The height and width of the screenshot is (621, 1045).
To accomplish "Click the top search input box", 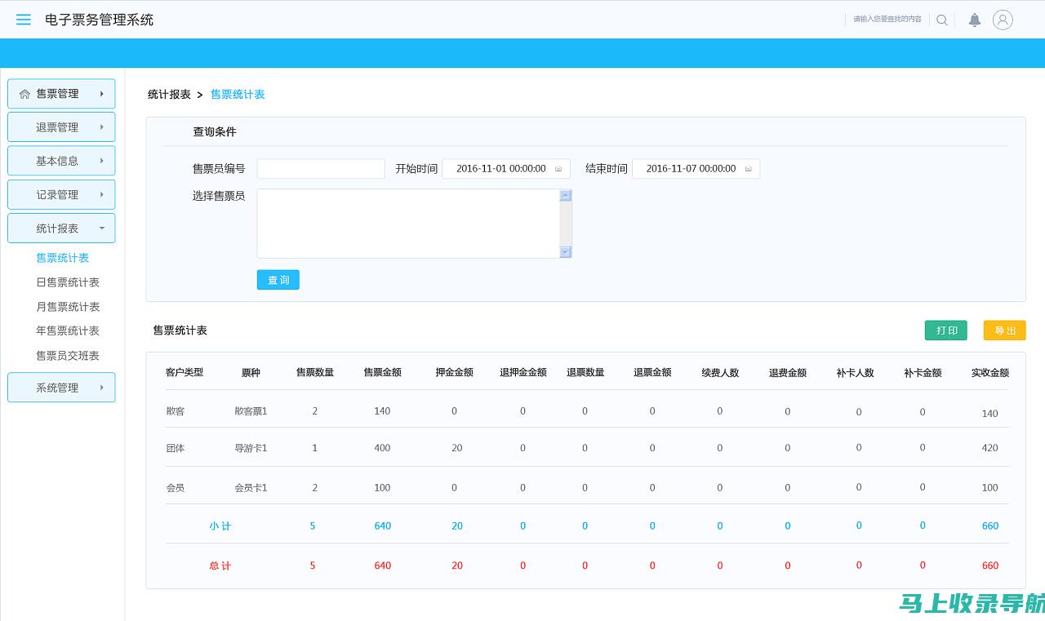I will pos(887,20).
